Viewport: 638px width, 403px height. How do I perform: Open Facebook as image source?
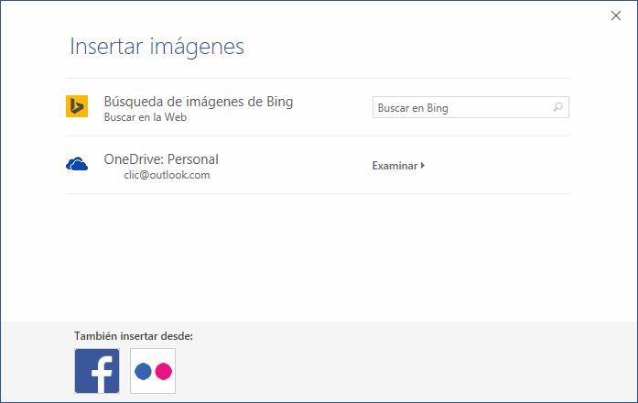coord(97,371)
